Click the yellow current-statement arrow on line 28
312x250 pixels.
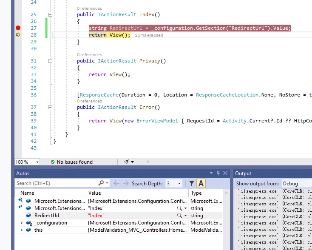18,35
